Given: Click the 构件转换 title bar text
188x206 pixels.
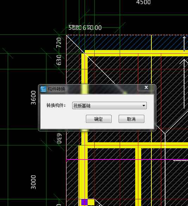Looking at the screenshot, I should click(x=56, y=89).
